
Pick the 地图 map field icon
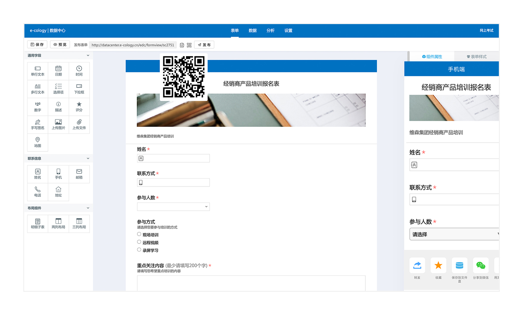click(38, 142)
